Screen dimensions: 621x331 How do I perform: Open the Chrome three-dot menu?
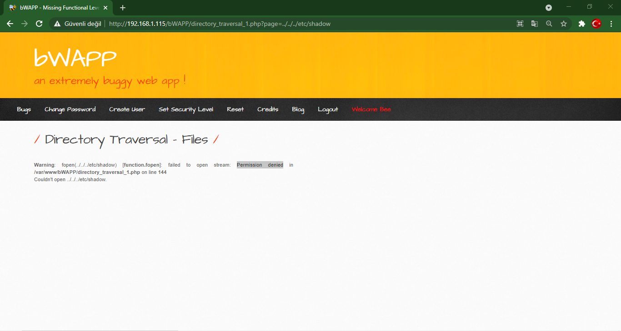tap(611, 24)
